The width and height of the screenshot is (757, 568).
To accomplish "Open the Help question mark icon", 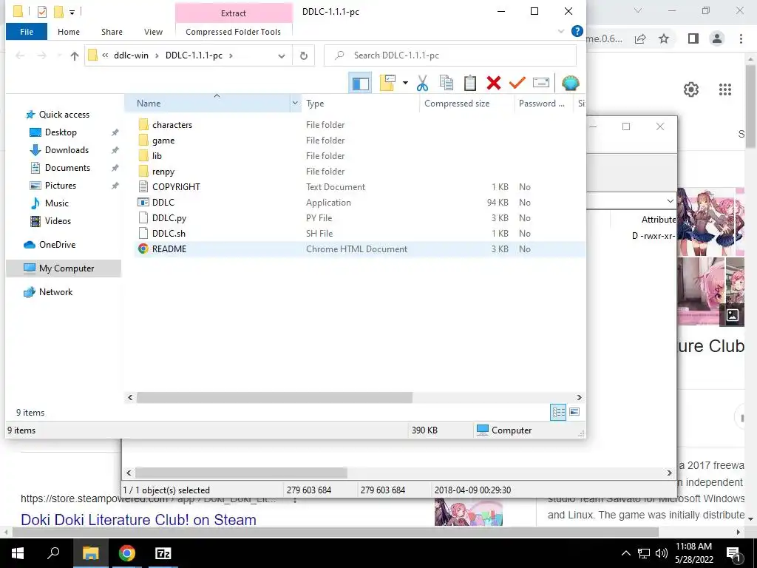I will [577, 31].
